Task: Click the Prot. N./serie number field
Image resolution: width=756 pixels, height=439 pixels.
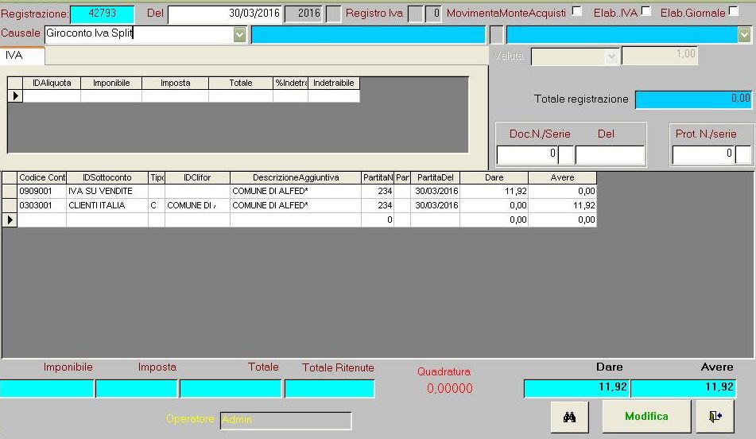Action: pyautogui.click(x=704, y=154)
